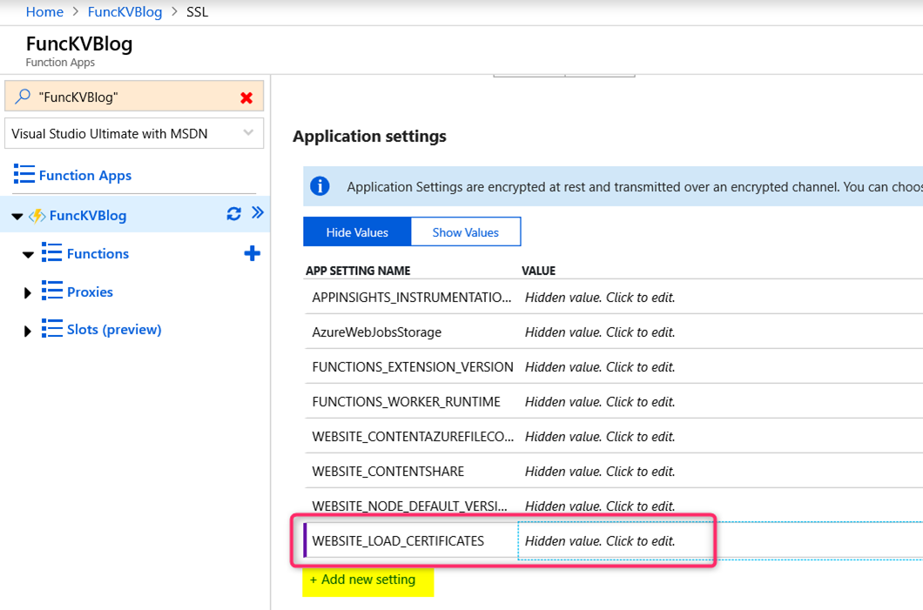Edit hidden value of WEBSITE_CONTENTSHARE
The image size is (923, 610).
600,471
